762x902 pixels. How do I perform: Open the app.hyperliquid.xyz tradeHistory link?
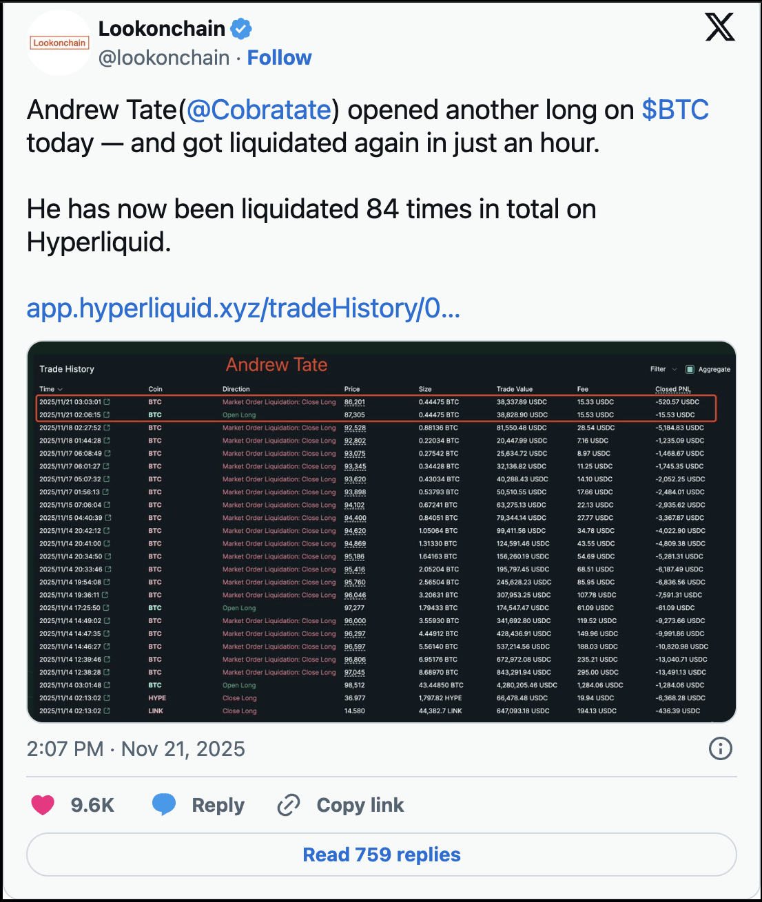(x=243, y=308)
